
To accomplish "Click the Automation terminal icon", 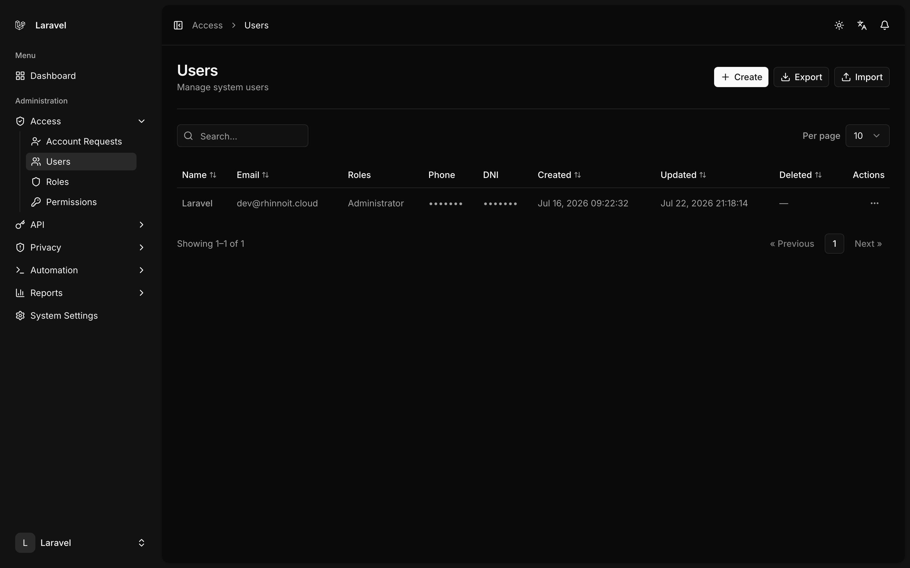I will pyautogui.click(x=20, y=270).
